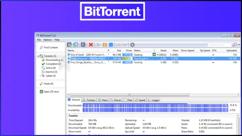Click Add Torrent from URL icon

[76, 45]
